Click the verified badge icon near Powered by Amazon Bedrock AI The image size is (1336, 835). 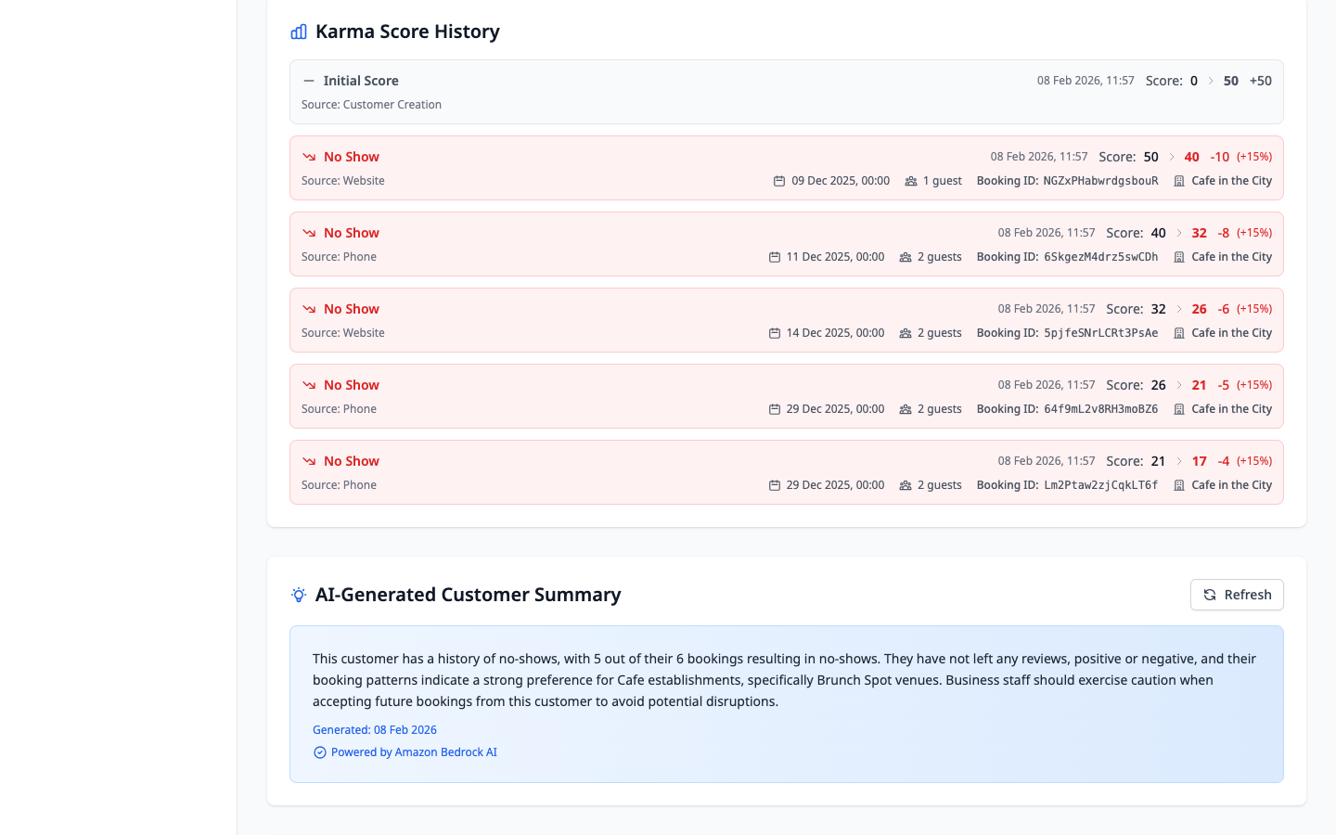(319, 751)
